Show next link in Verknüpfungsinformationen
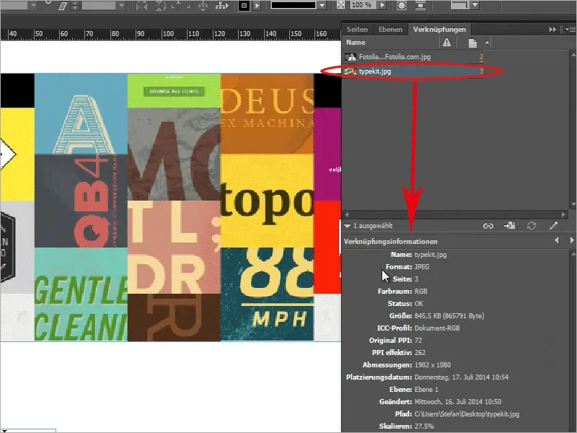Image resolution: width=577 pixels, height=433 pixels. click(x=572, y=240)
